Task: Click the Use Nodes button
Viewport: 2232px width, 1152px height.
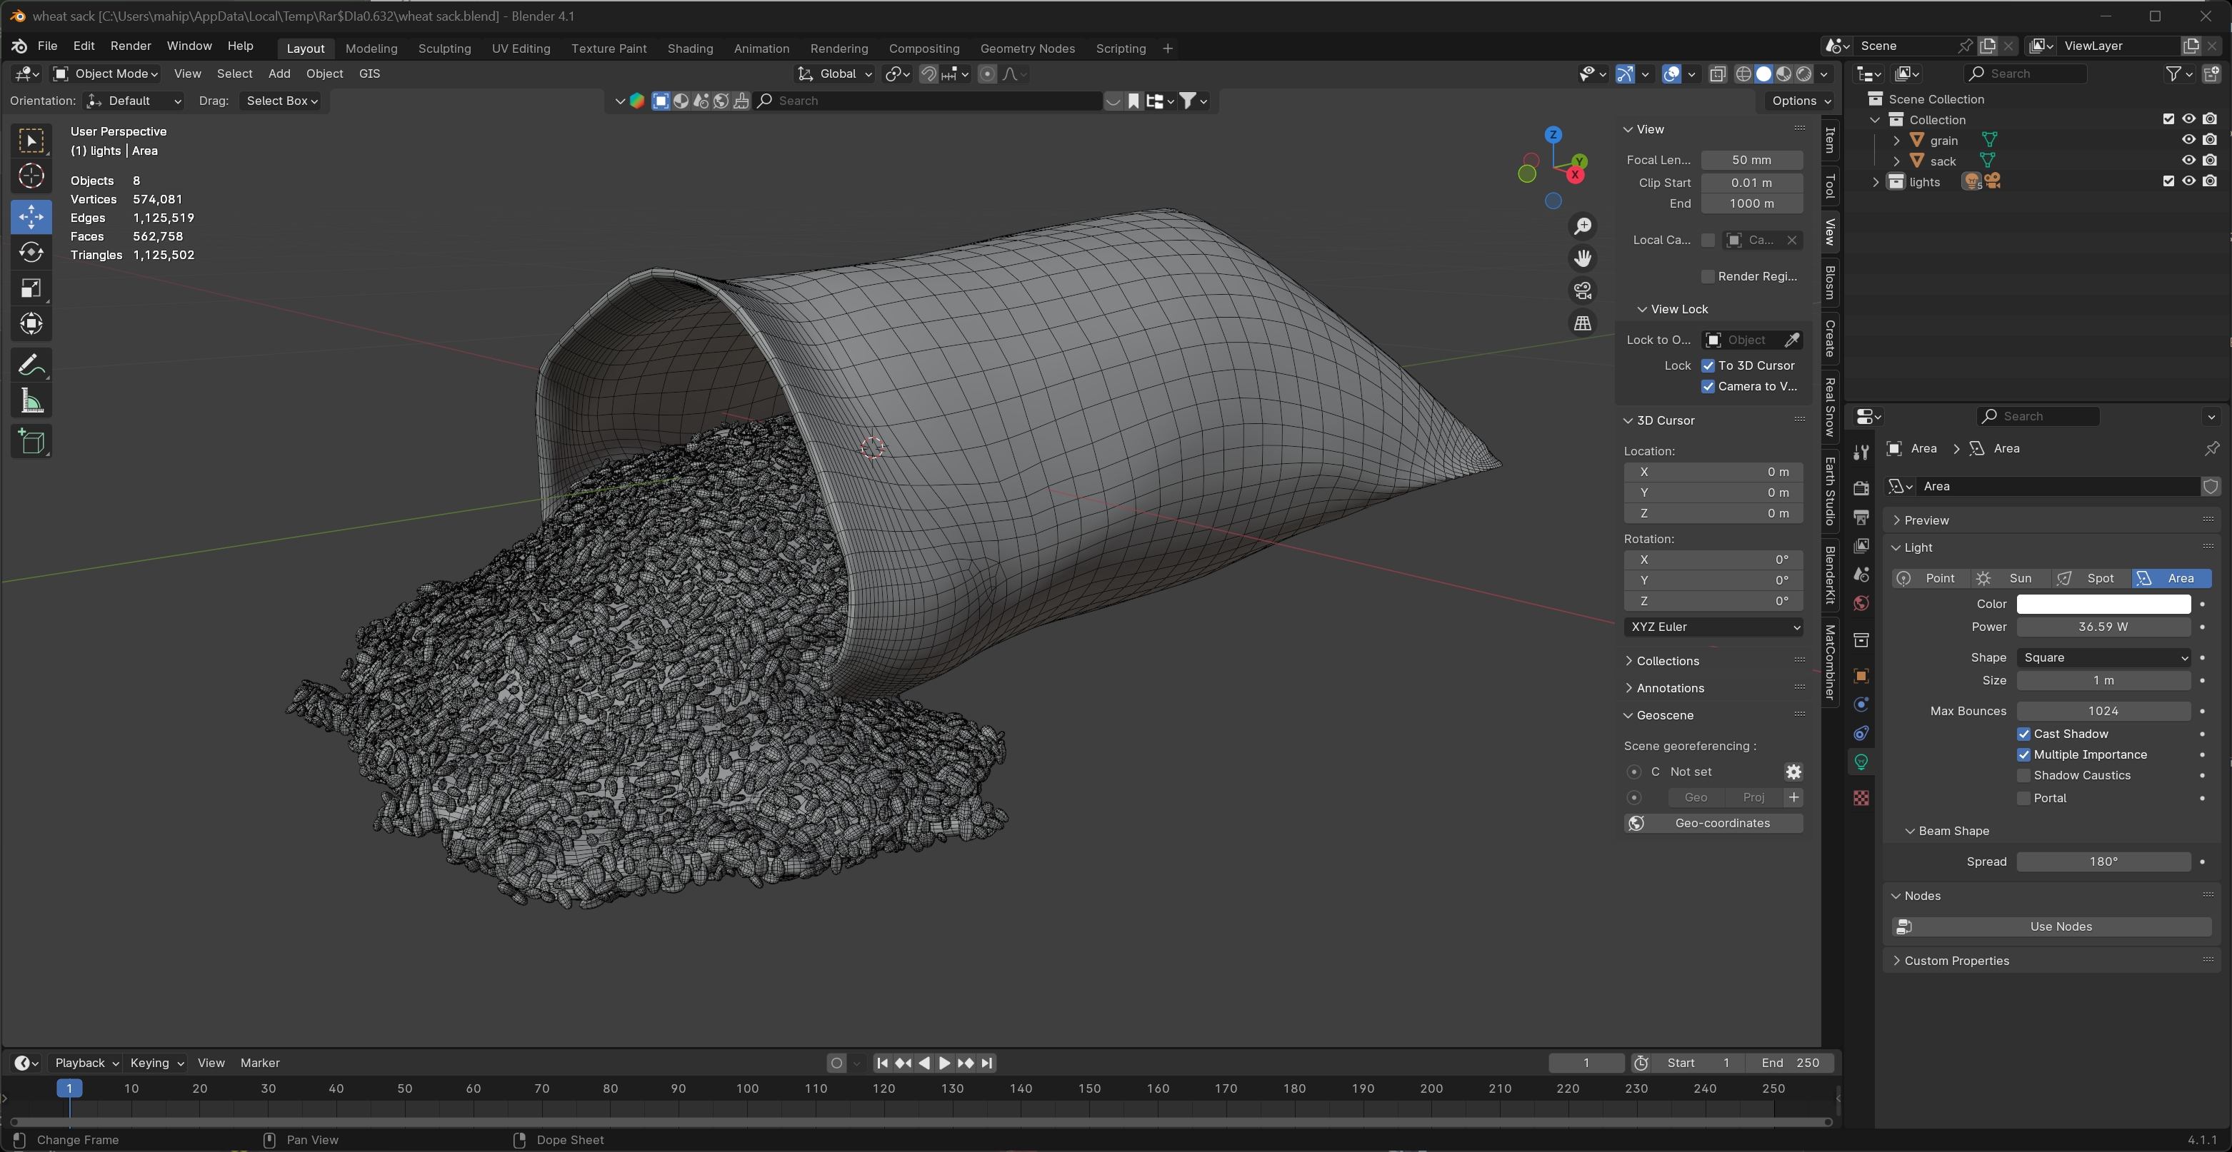Action: tap(2060, 926)
